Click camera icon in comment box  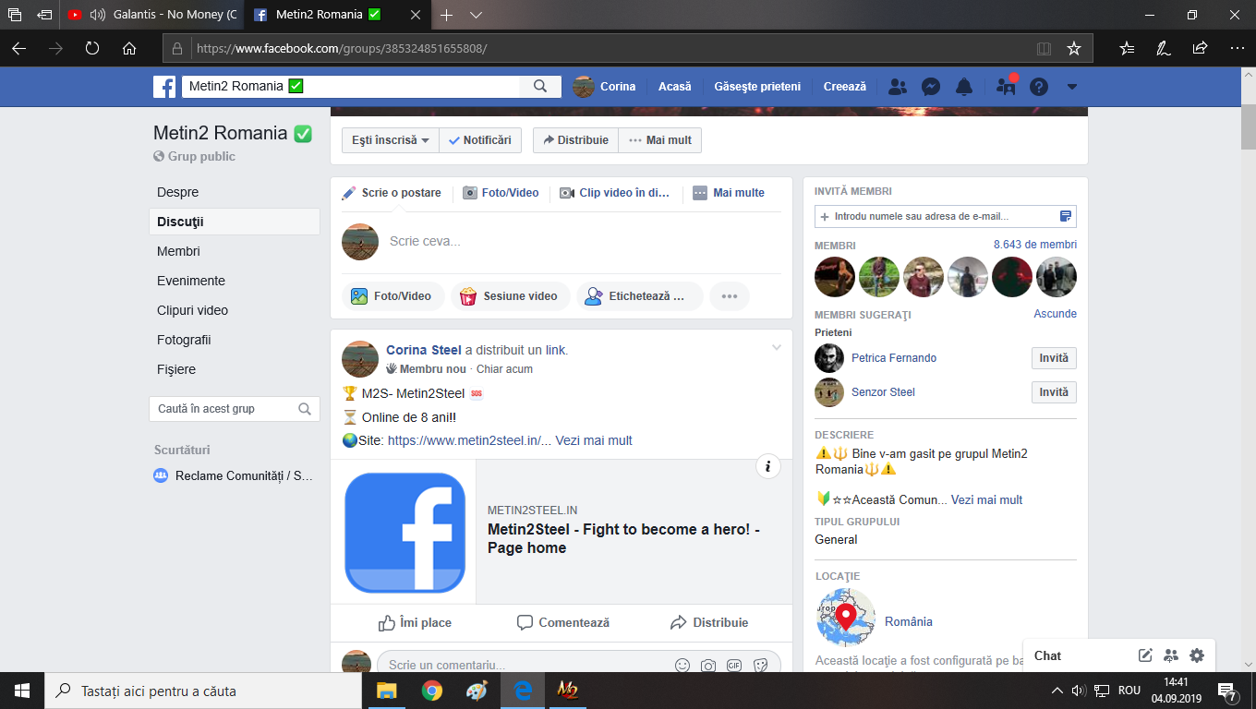pyautogui.click(x=708, y=665)
